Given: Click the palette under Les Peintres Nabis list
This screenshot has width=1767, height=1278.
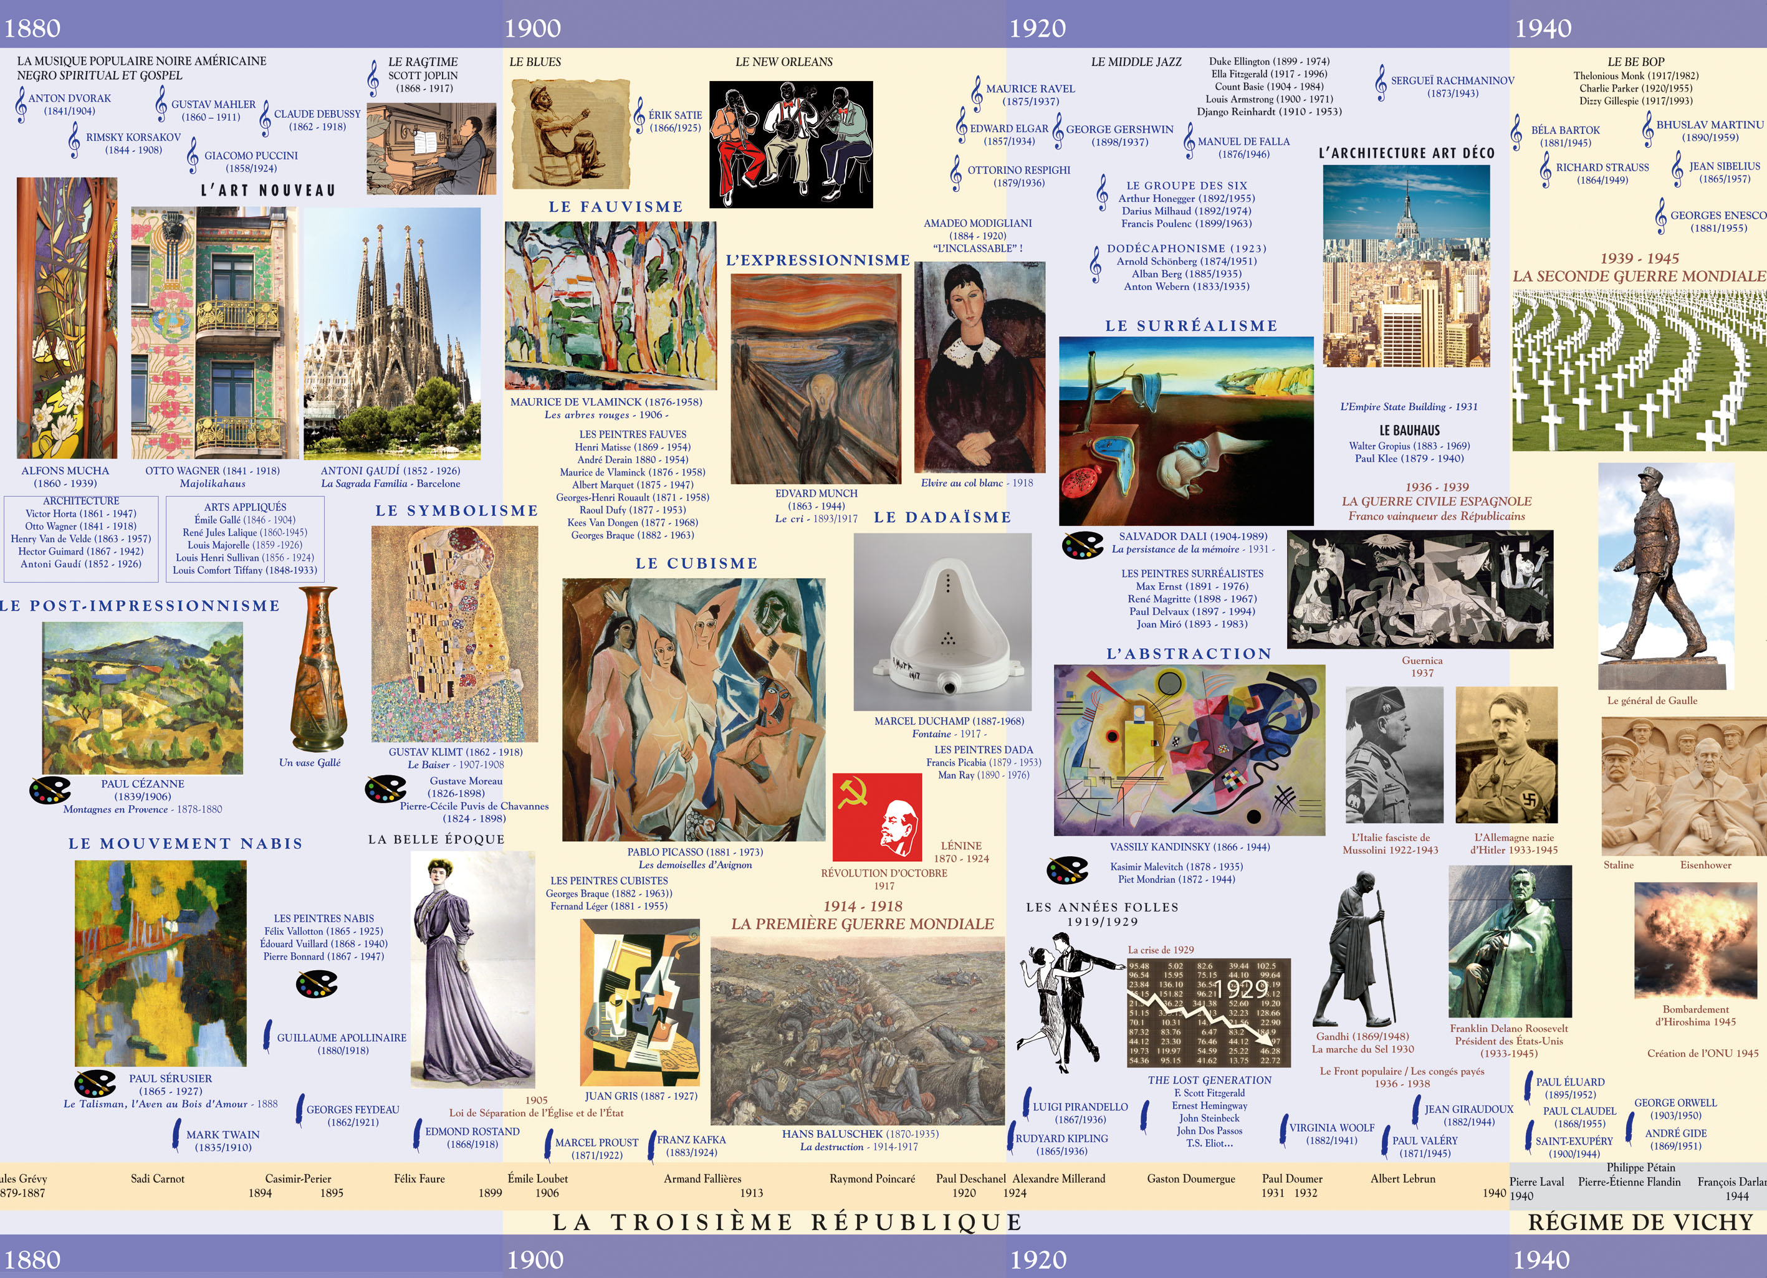Looking at the screenshot, I should (317, 984).
